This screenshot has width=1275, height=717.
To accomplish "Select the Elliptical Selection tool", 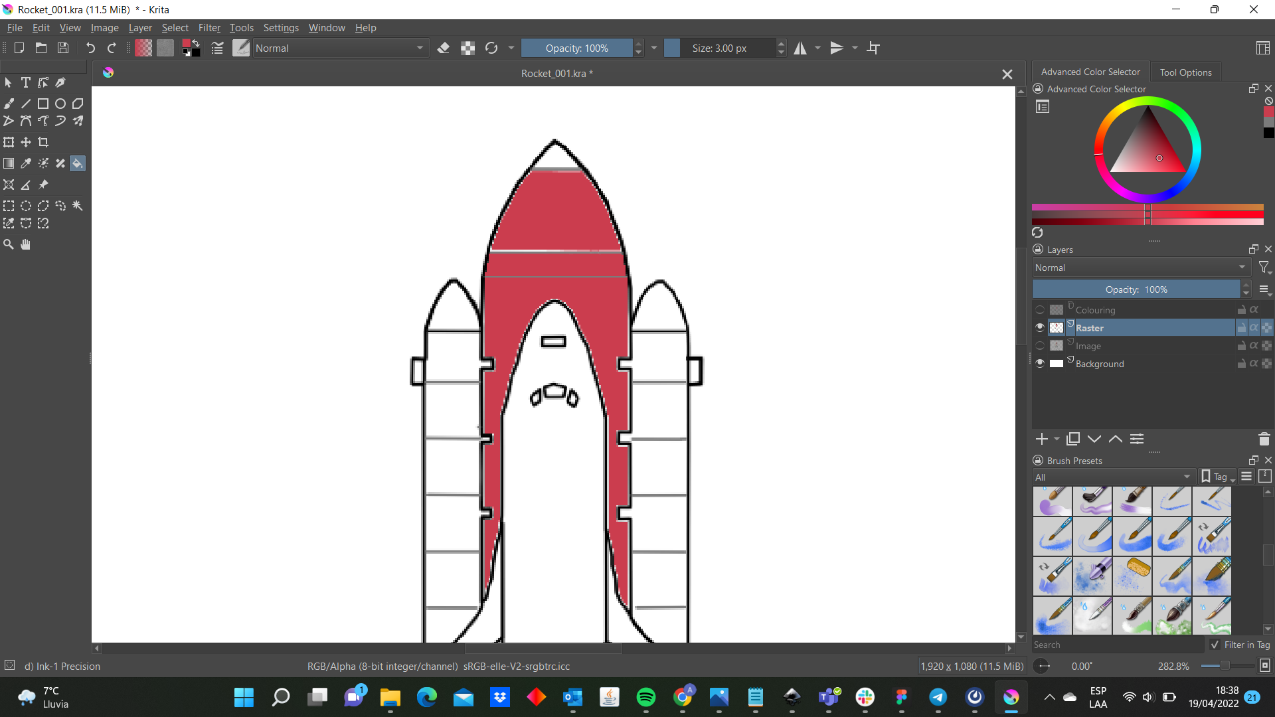I will tap(26, 206).
